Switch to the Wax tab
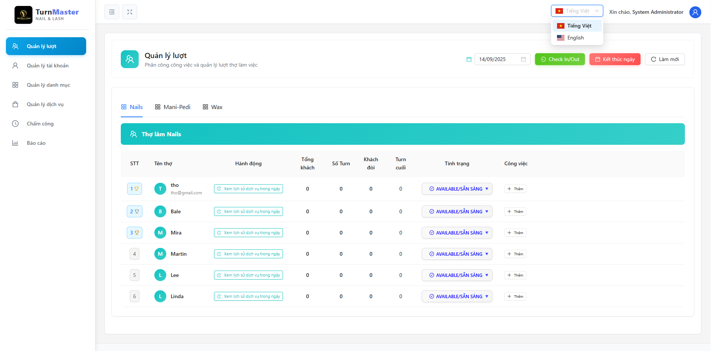Image resolution: width=711 pixels, height=351 pixels. tap(213, 107)
